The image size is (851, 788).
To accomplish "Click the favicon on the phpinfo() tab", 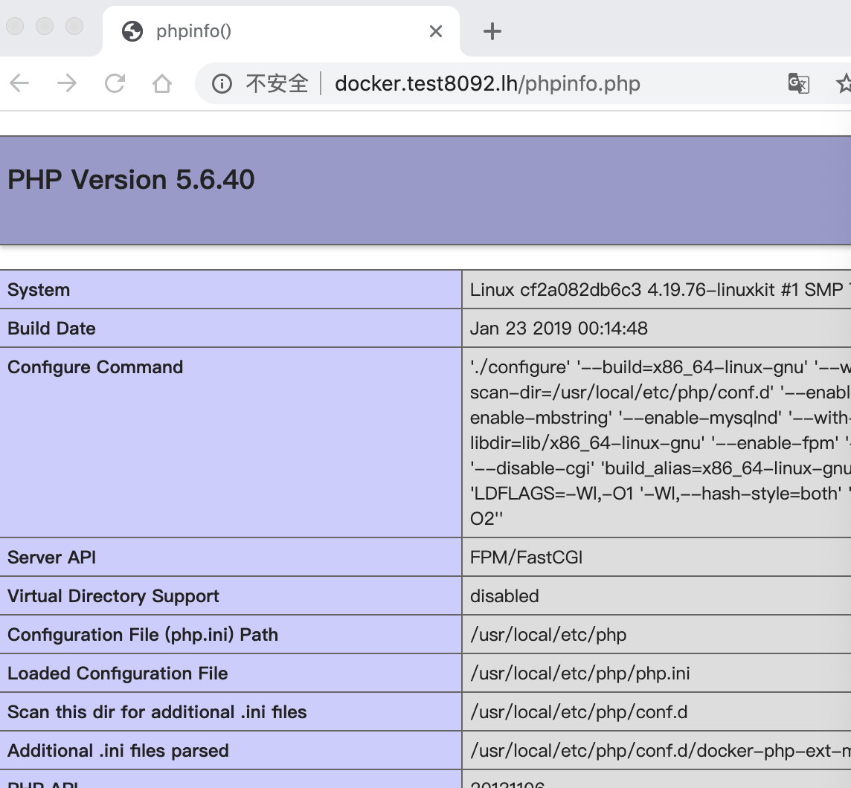I will click(x=132, y=31).
